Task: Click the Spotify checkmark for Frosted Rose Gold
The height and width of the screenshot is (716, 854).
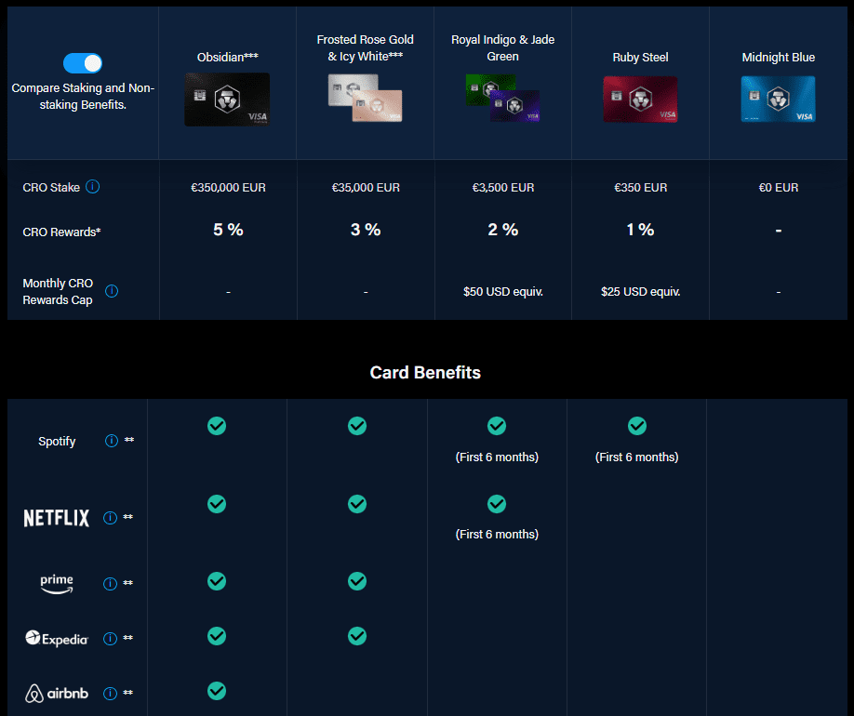Action: click(x=357, y=426)
